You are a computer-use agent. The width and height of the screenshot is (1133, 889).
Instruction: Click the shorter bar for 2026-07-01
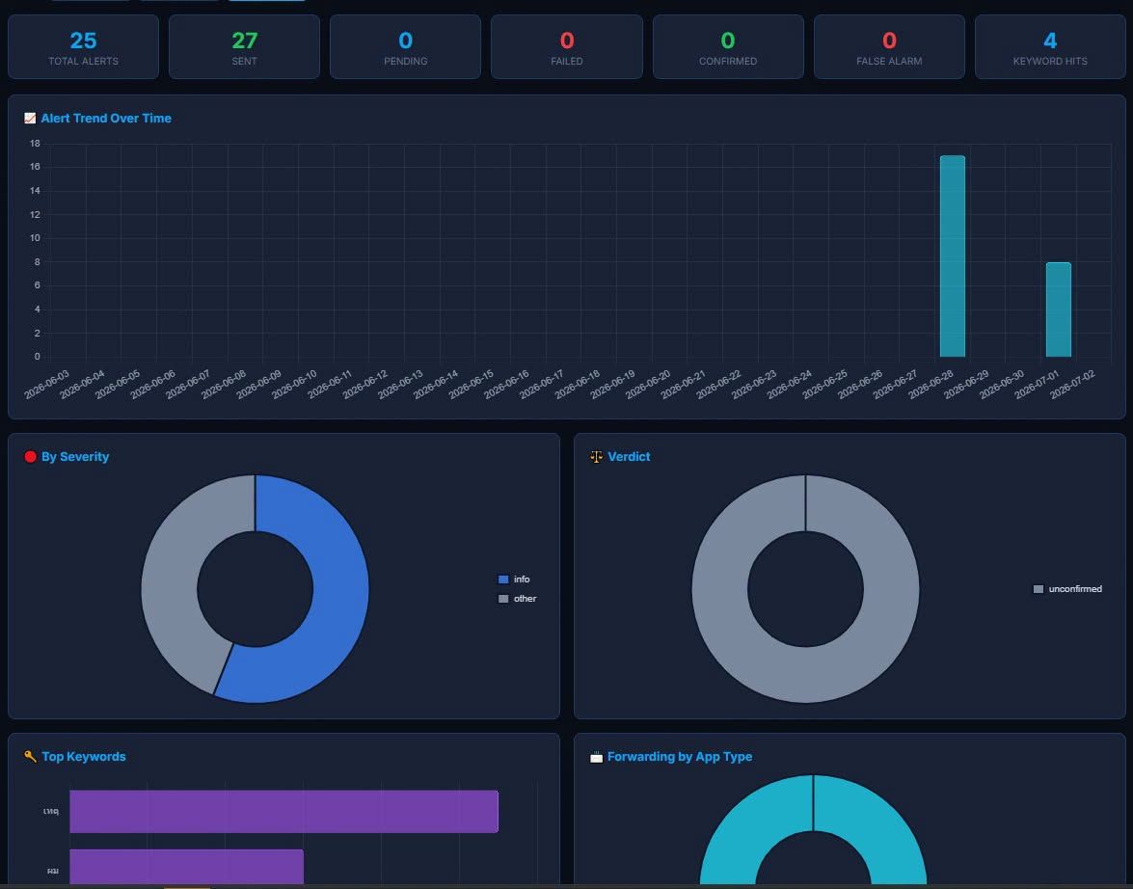[x=1059, y=310]
